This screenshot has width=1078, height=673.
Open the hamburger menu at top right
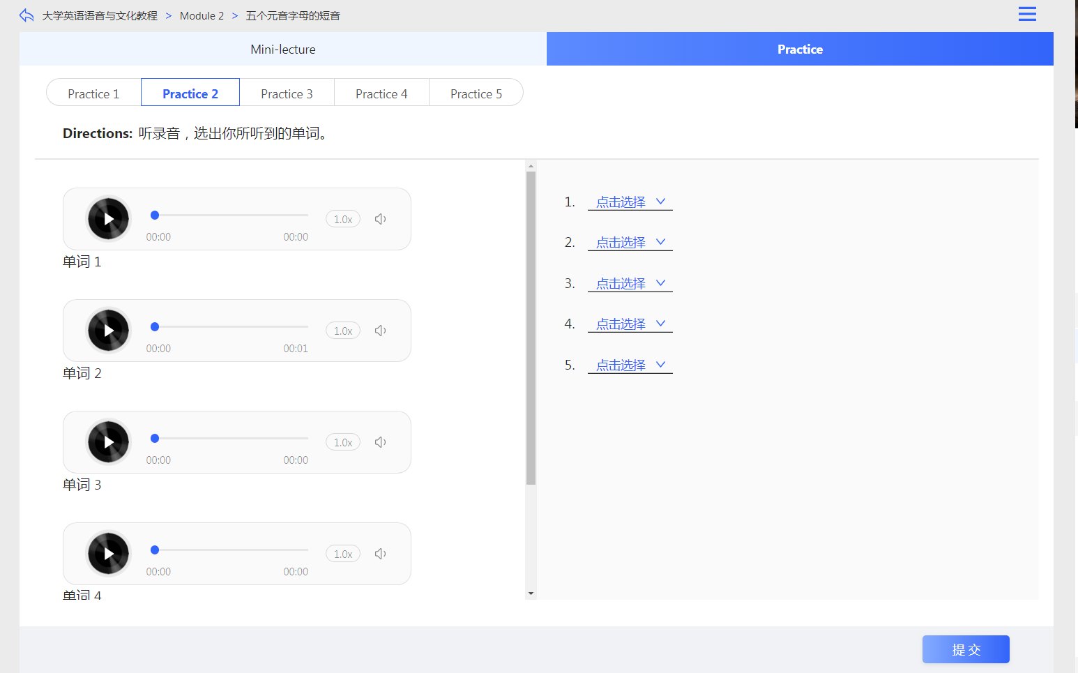(1026, 14)
